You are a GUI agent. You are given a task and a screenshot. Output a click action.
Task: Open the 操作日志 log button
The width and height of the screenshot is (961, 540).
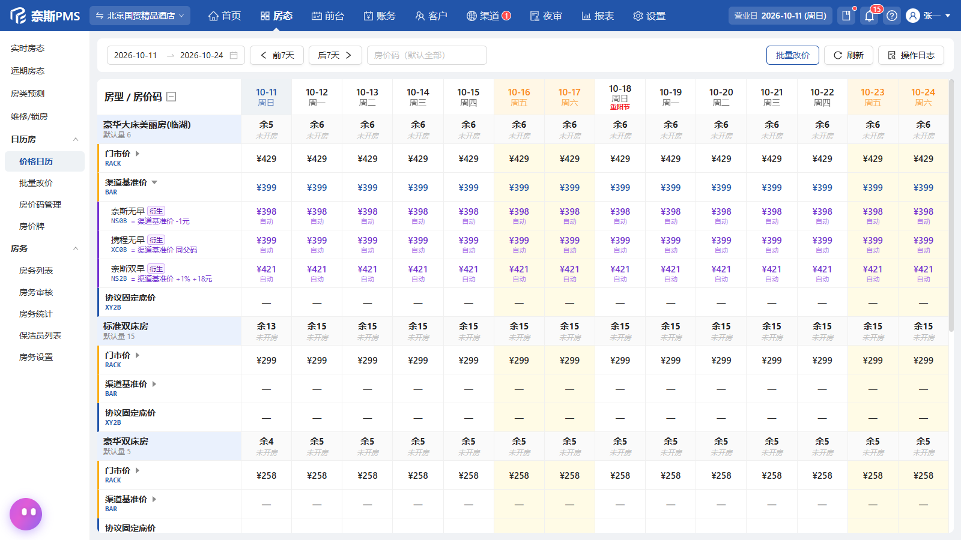pos(911,55)
